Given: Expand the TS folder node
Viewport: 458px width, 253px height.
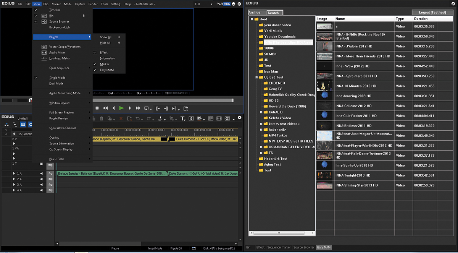Looking at the screenshot, I should coord(261,153).
